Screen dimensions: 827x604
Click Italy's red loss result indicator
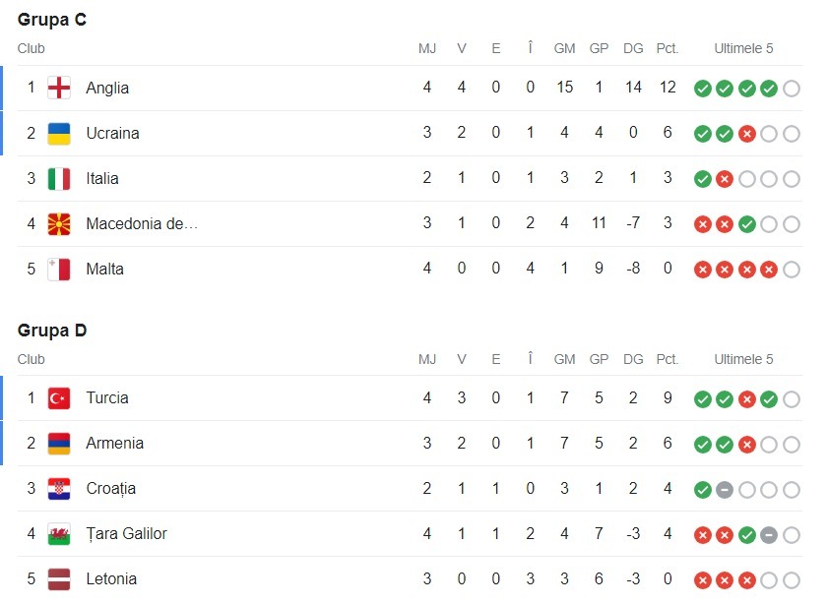coord(725,179)
